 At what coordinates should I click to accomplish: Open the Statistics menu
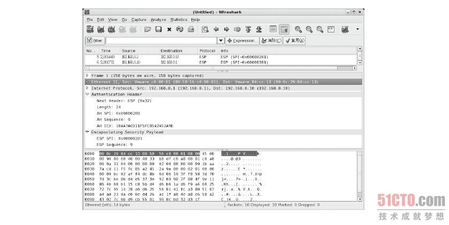[x=178, y=20]
